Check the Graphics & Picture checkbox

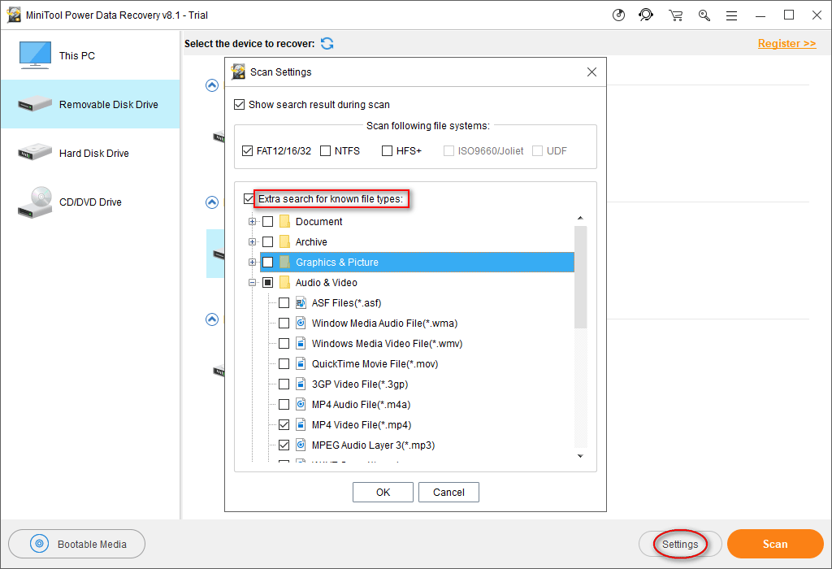tap(268, 262)
